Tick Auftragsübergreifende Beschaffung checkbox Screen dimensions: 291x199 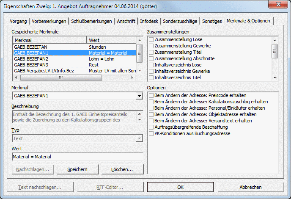(x=151, y=127)
